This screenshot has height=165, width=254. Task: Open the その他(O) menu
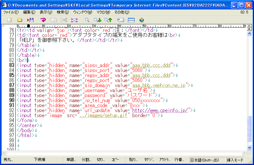[x=122, y=12]
